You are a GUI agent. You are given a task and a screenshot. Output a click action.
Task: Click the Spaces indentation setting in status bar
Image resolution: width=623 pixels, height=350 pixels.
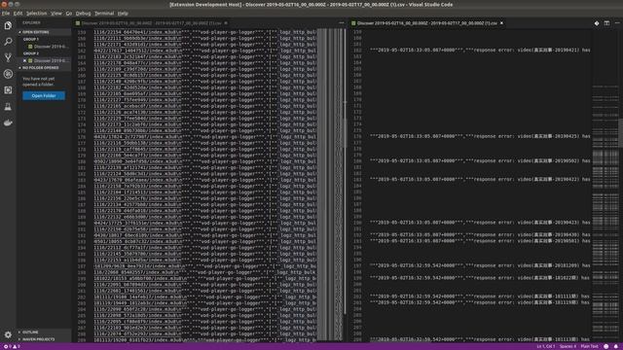point(568,346)
